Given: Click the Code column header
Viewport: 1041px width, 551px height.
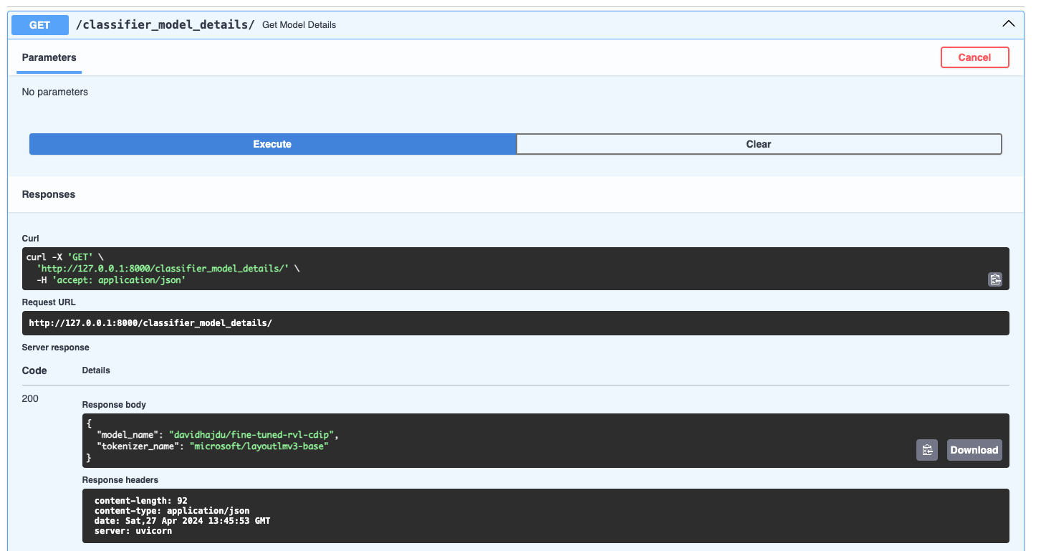Looking at the screenshot, I should pyautogui.click(x=34, y=370).
